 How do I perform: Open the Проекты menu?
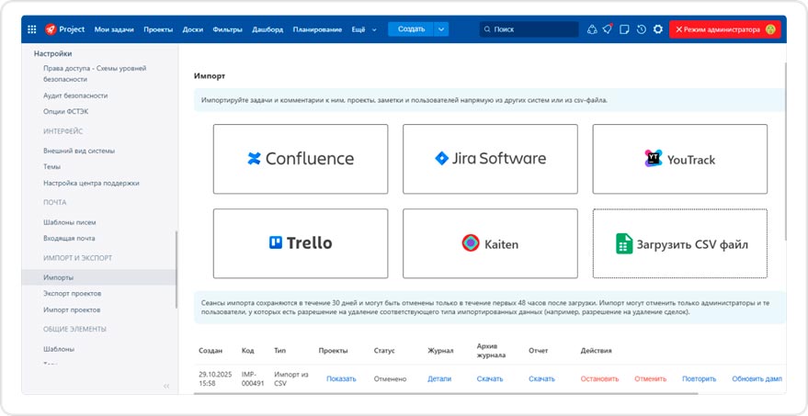pos(158,29)
